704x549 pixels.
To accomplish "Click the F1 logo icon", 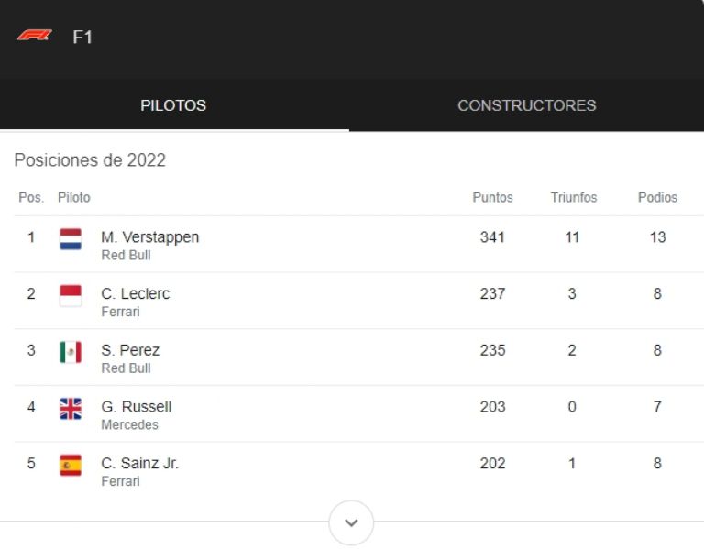I will click(x=34, y=36).
